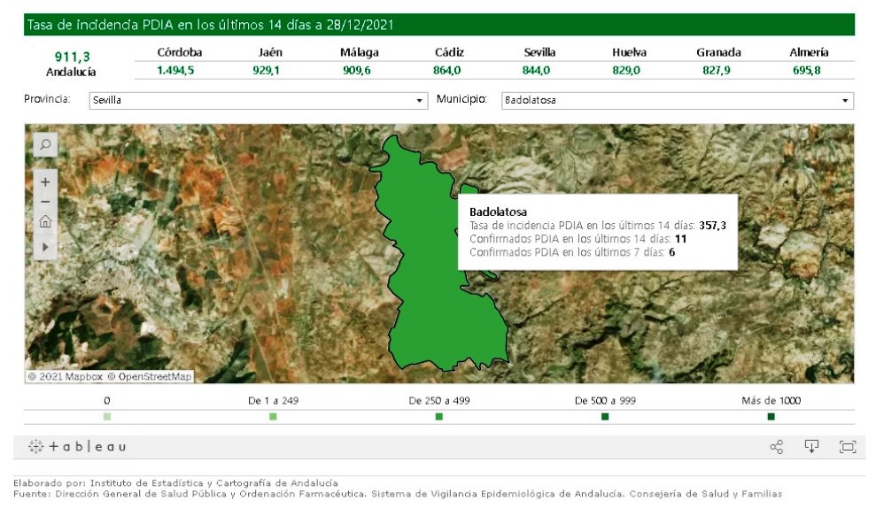
Task: Click the 'De 1 a 249' legend swatch
Action: 273,416
